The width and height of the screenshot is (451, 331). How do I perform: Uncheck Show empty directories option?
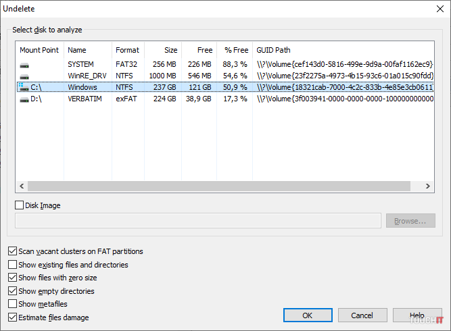click(x=12, y=291)
